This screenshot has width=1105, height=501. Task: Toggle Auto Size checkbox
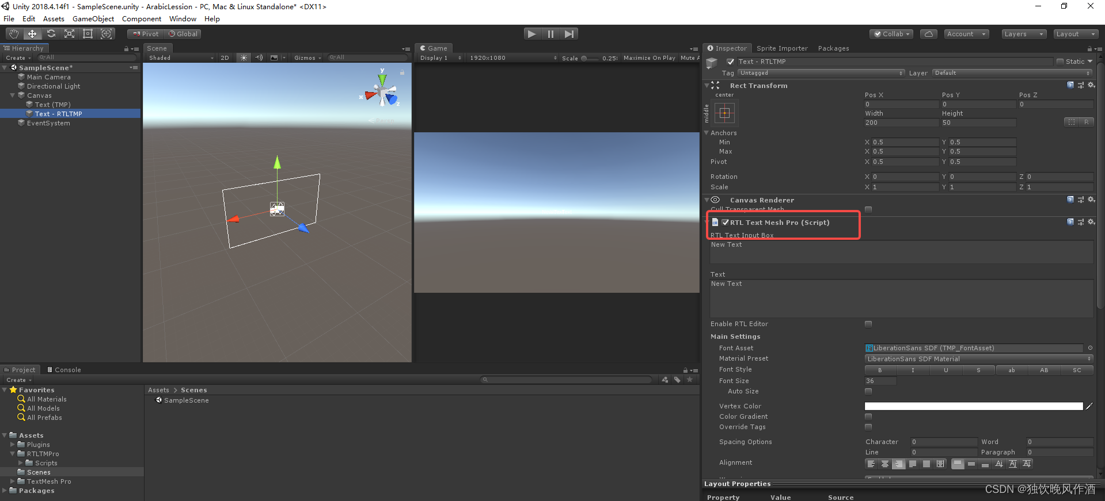click(x=868, y=391)
